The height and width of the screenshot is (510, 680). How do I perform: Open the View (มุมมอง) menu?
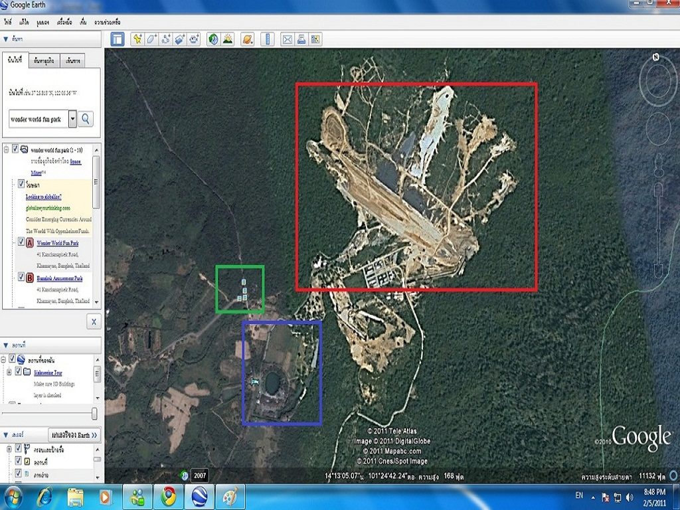(43, 22)
